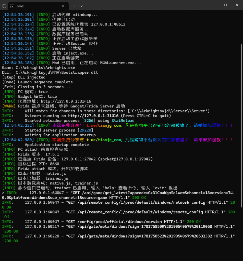Click the shield icon in the title bar

pyautogui.click(x=4, y=6)
